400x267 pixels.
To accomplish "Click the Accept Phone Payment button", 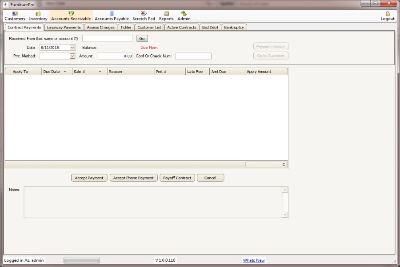I will [x=133, y=178].
